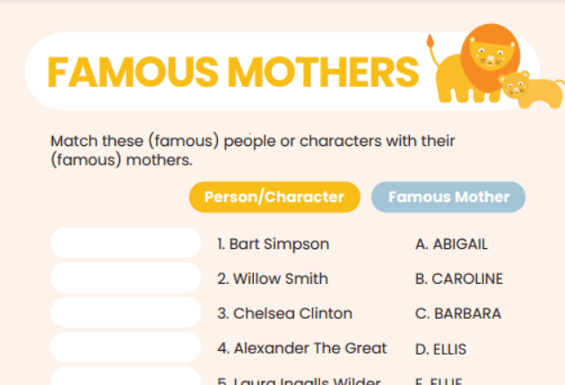Focus the answer box beside Chelsea Clinton
The width and height of the screenshot is (565, 385).
point(126,313)
